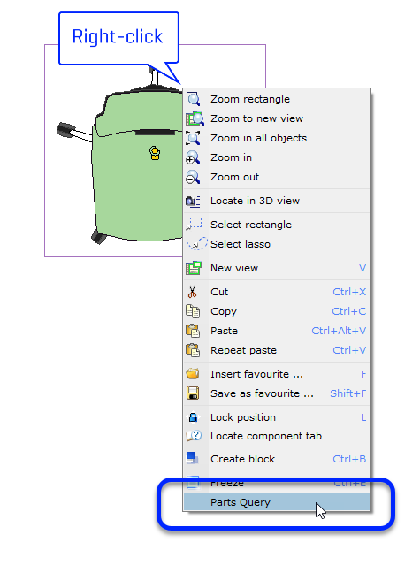The width and height of the screenshot is (420, 573).
Task: Choose Zoom rectangle from the context menu
Action: tap(277, 99)
